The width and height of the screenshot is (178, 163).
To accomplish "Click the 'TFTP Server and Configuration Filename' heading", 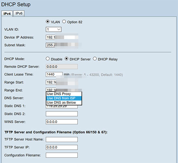I will pyautogui.click(x=56, y=132).
